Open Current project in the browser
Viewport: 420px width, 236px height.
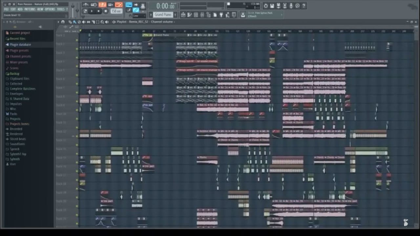tap(19, 33)
